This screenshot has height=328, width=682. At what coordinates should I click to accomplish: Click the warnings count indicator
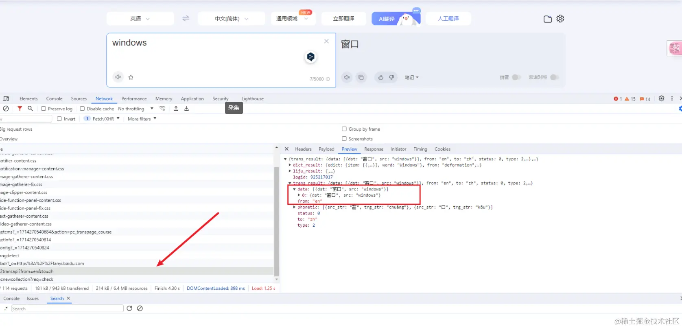pos(630,99)
